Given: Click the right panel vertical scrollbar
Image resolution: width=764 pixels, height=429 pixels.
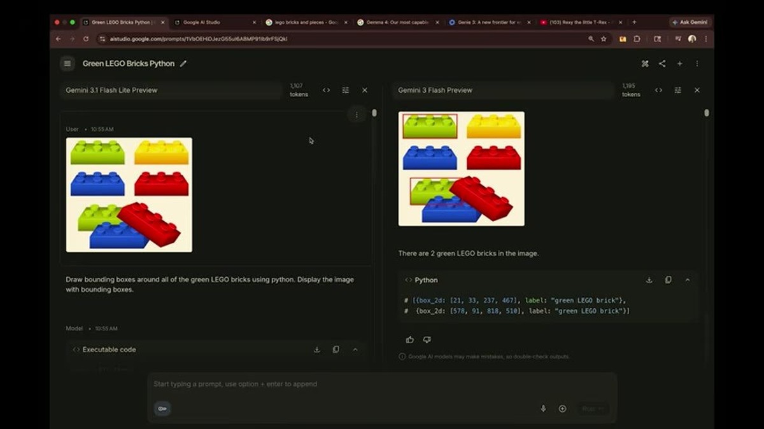Looking at the screenshot, I should [x=707, y=112].
